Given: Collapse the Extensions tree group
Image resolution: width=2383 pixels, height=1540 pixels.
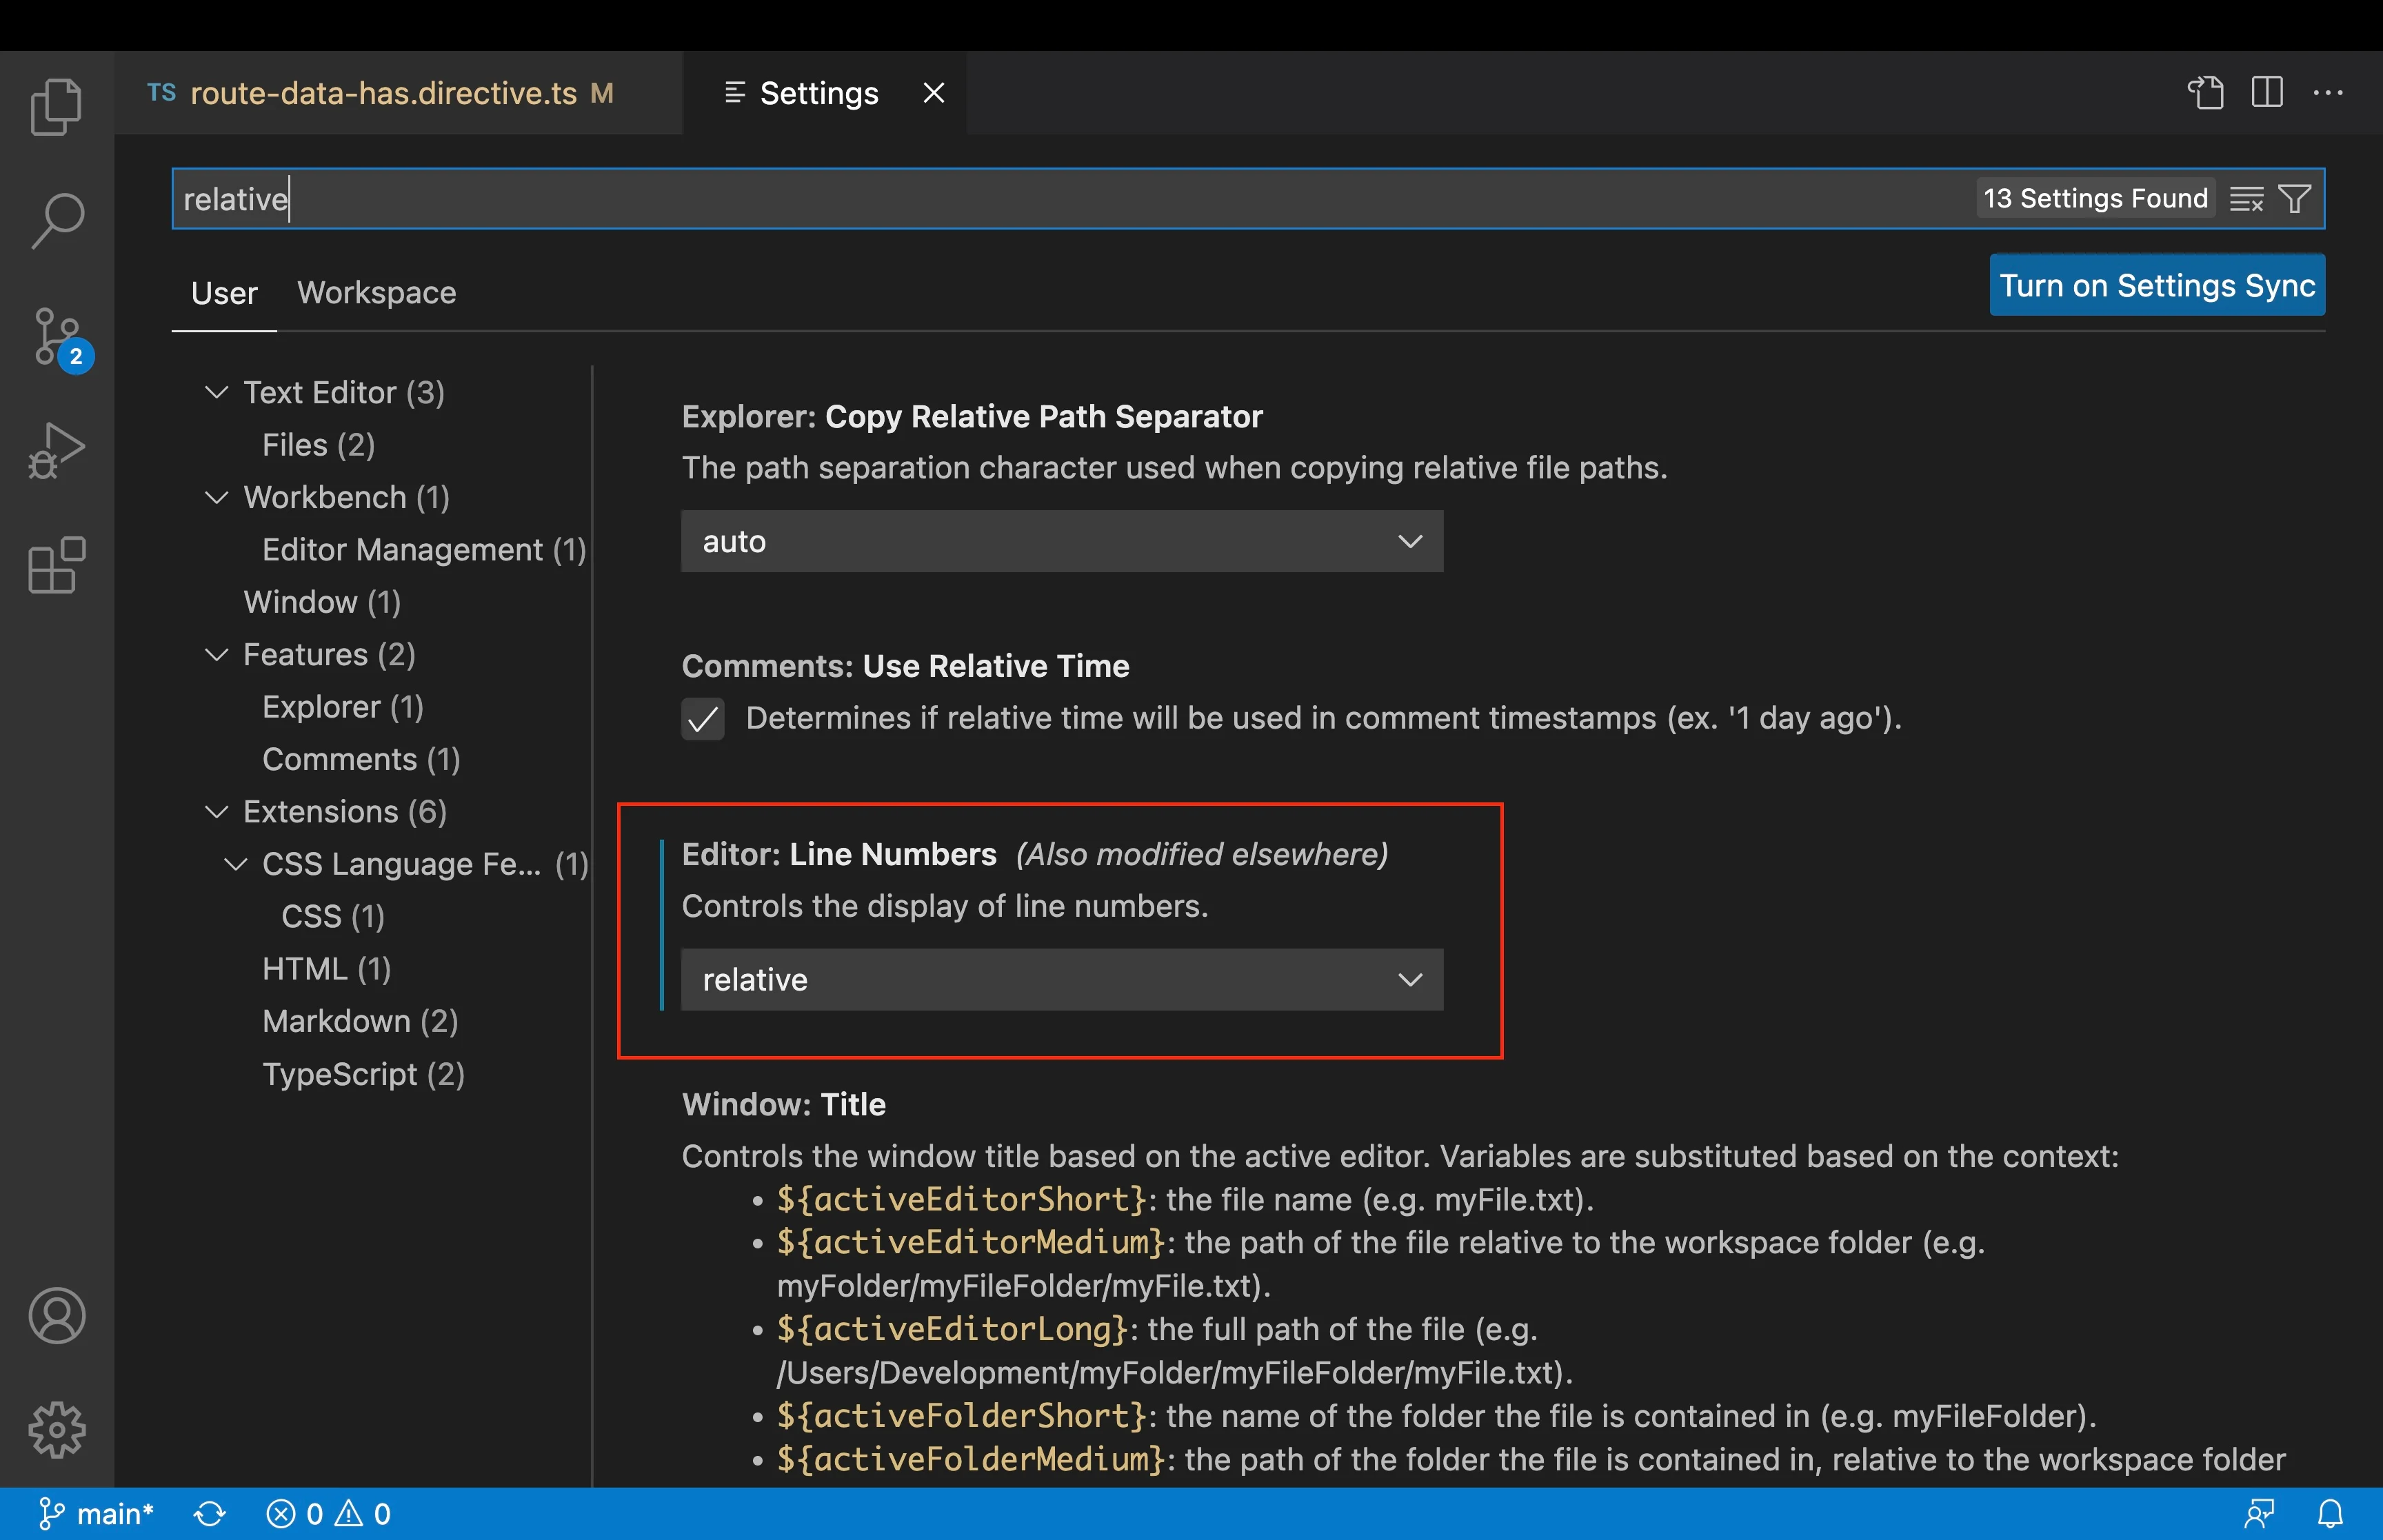Looking at the screenshot, I should tap(216, 811).
